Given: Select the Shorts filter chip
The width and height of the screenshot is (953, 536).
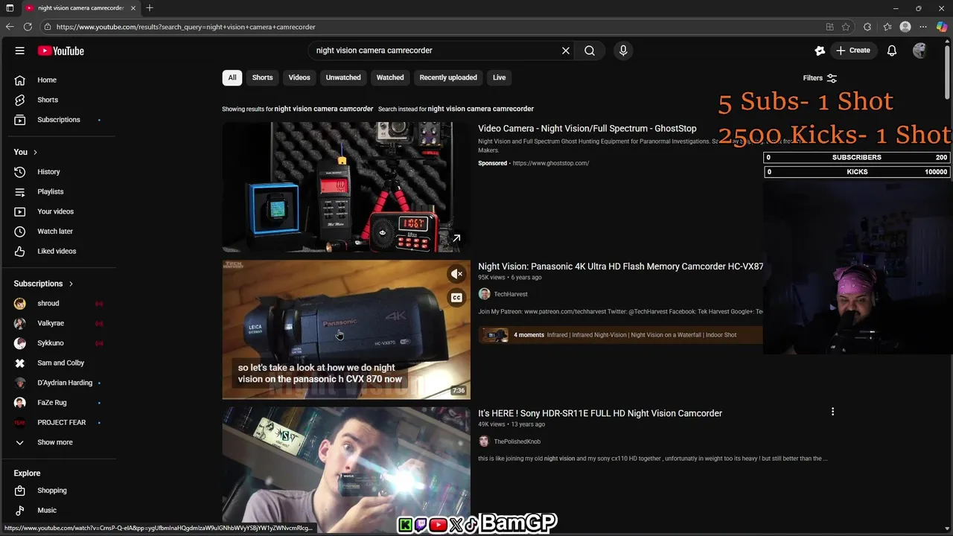Looking at the screenshot, I should 262,77.
